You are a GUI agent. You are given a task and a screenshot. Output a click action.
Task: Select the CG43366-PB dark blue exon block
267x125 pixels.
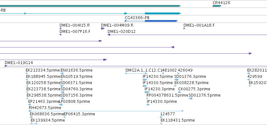point(161,21)
